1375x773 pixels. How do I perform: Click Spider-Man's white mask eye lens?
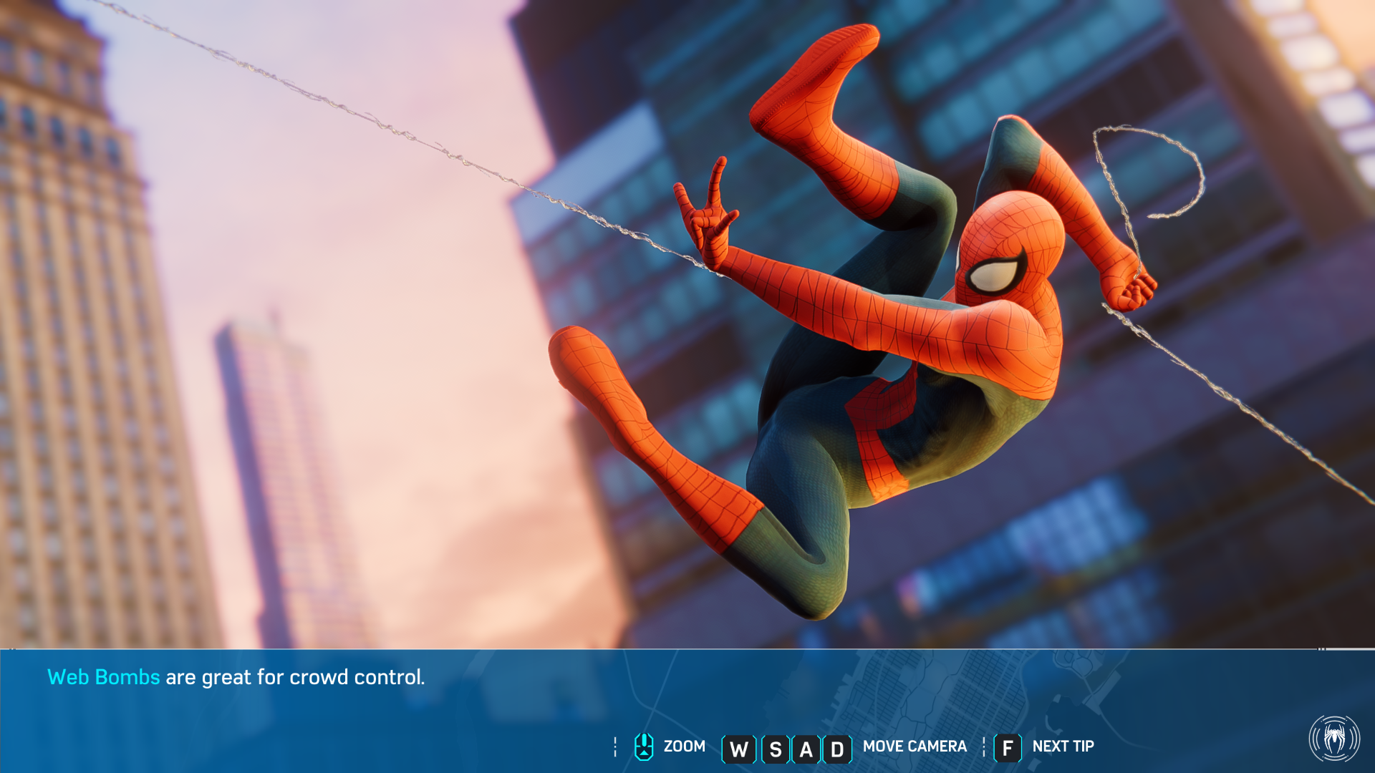point(993,275)
